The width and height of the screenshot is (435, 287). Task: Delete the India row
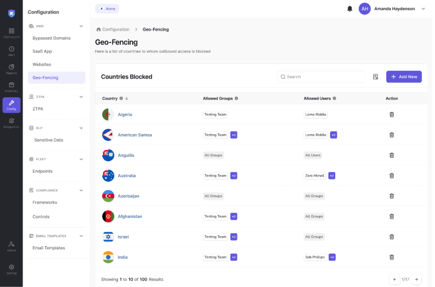click(x=391, y=257)
